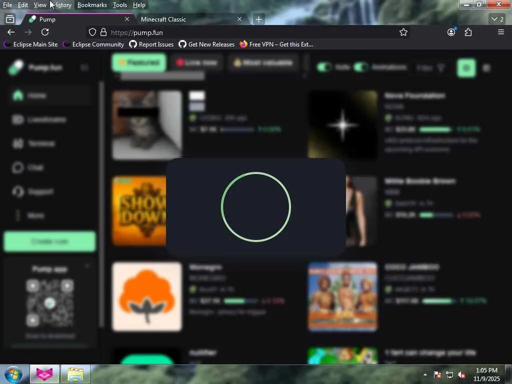The image size is (512, 384).
Task: Open the taskbar clock showing 1:05 PM
Action: pyautogui.click(x=486, y=374)
